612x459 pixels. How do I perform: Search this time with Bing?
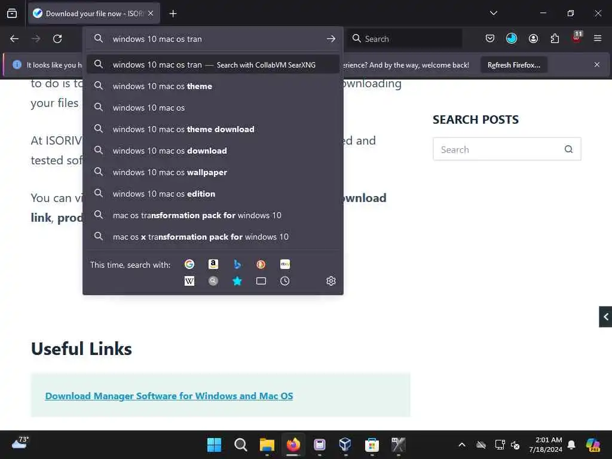click(237, 264)
